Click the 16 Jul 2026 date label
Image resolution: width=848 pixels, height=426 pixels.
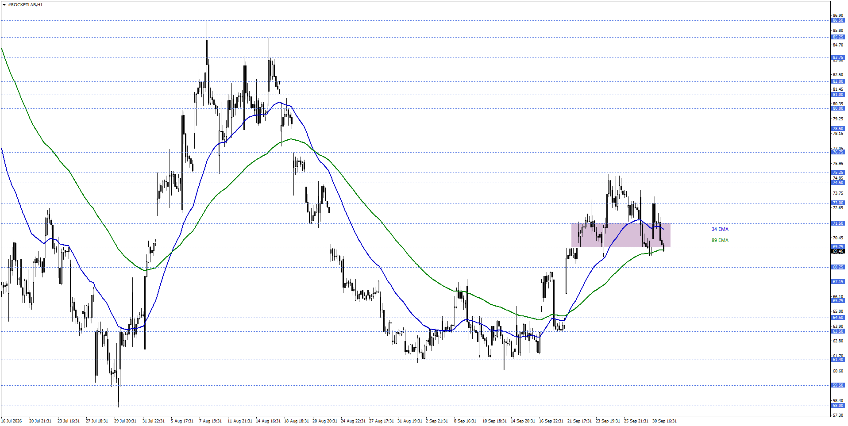[x=12, y=421]
